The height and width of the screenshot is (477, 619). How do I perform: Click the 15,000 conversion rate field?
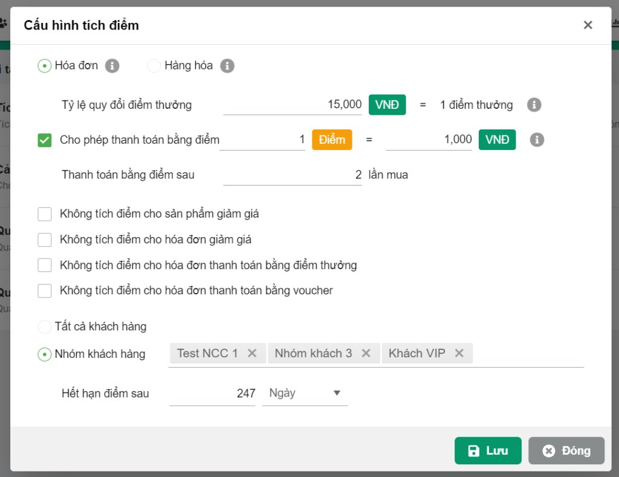(293, 105)
